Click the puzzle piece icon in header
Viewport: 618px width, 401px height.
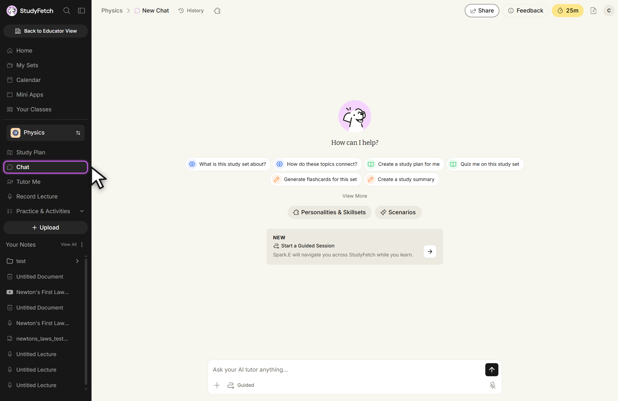pyautogui.click(x=217, y=11)
